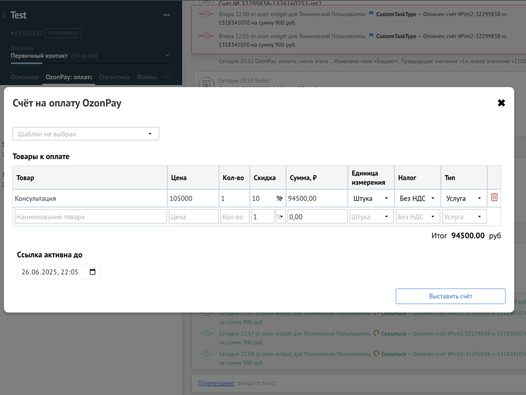Click Связаться icon in Сегодня 21:57 task

tap(376, 333)
